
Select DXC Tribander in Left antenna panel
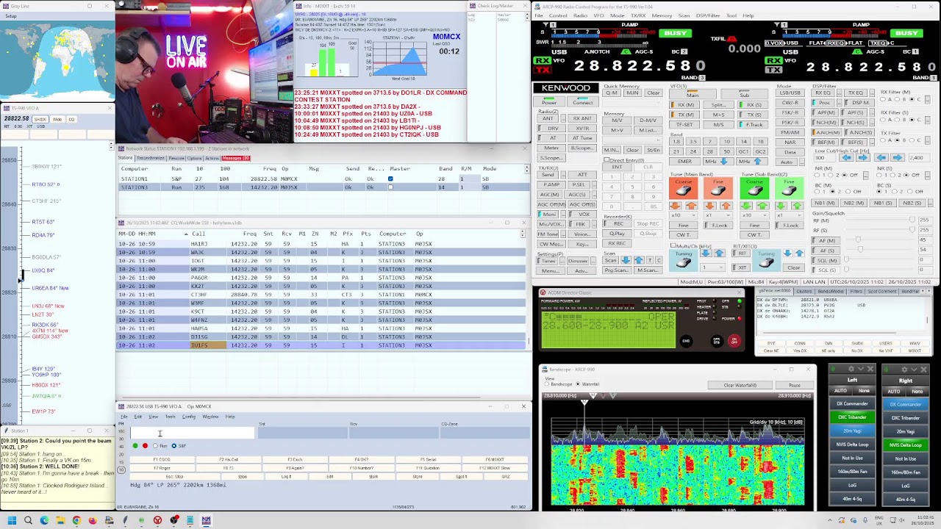(853, 417)
